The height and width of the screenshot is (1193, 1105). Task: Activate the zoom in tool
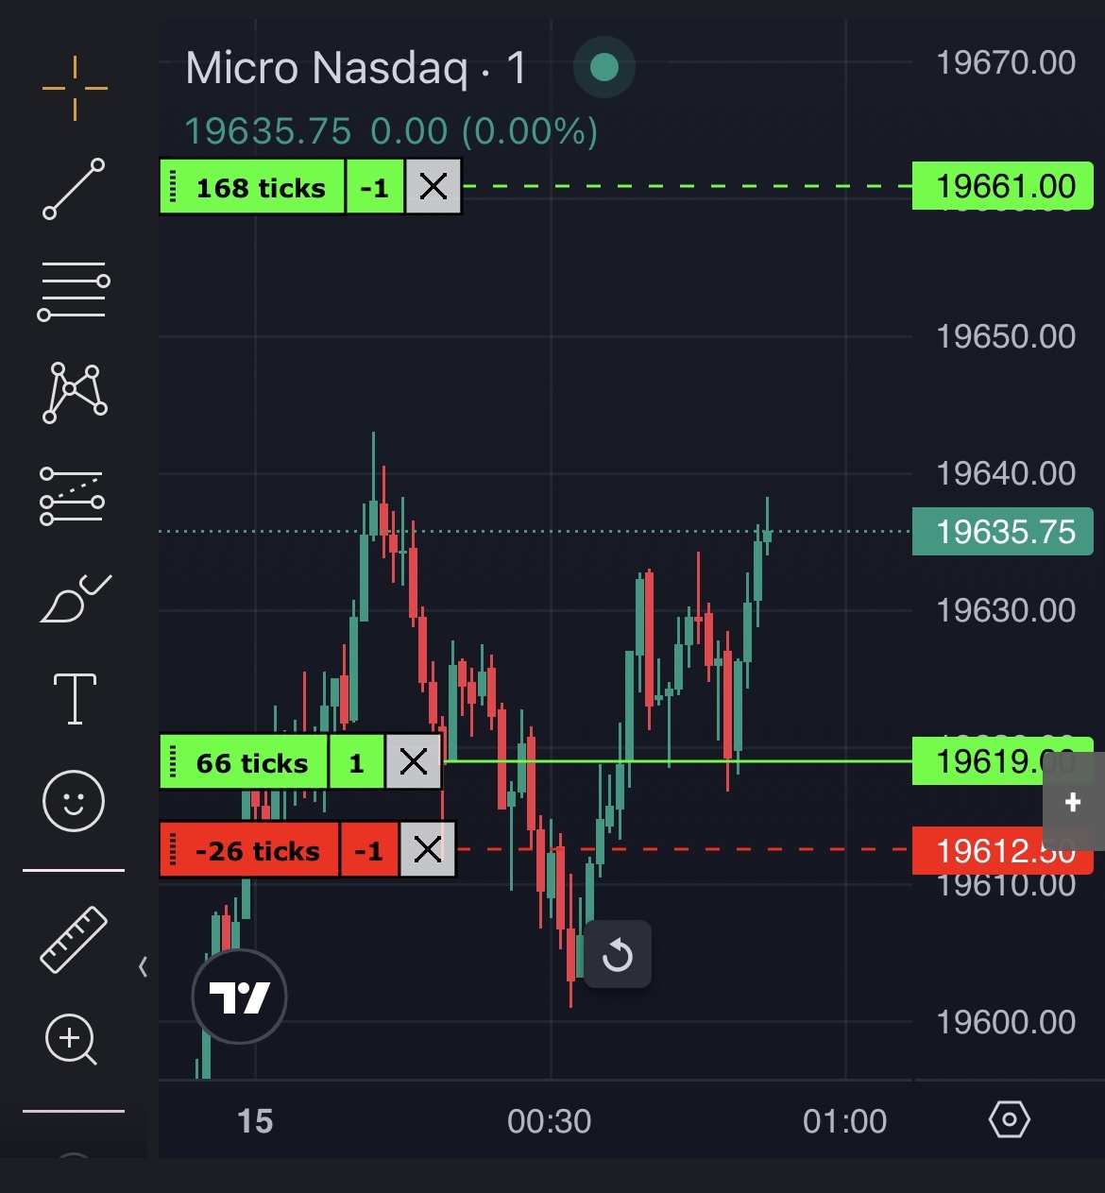click(x=72, y=1040)
